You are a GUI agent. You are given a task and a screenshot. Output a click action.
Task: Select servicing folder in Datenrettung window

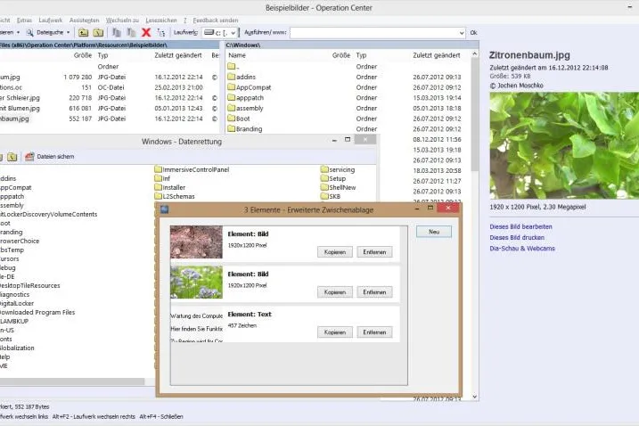pyautogui.click(x=338, y=169)
